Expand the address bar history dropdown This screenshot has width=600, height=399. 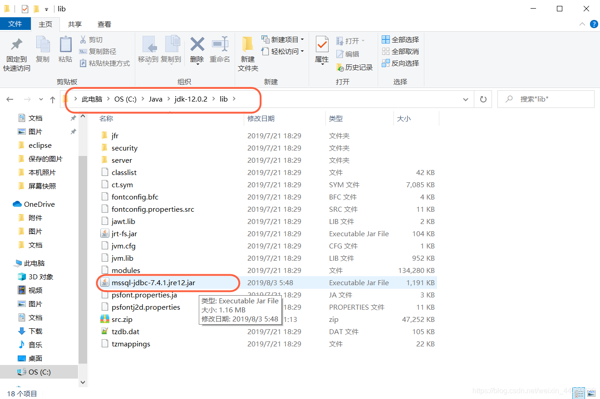click(x=466, y=99)
